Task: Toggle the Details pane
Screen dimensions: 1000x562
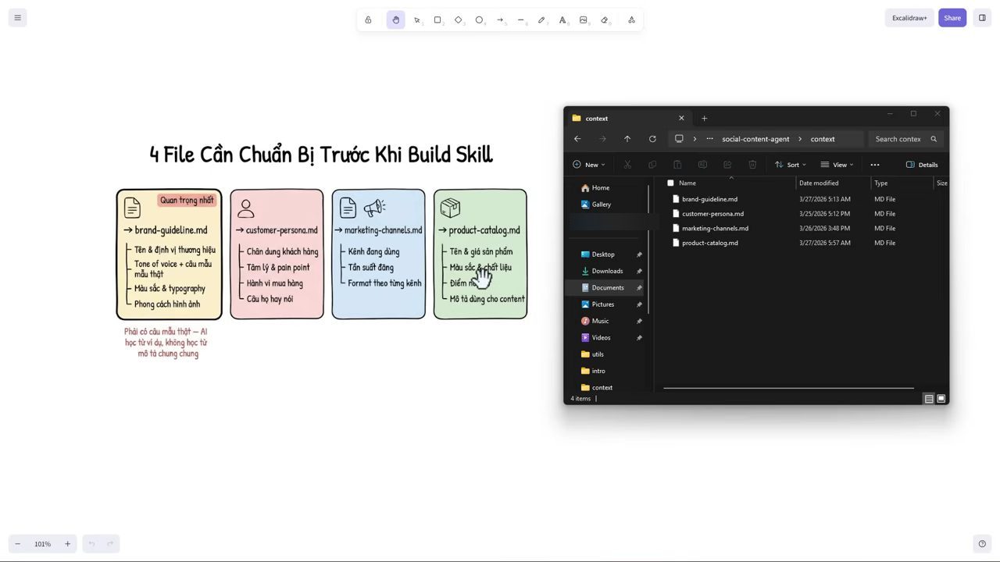Action: click(922, 165)
